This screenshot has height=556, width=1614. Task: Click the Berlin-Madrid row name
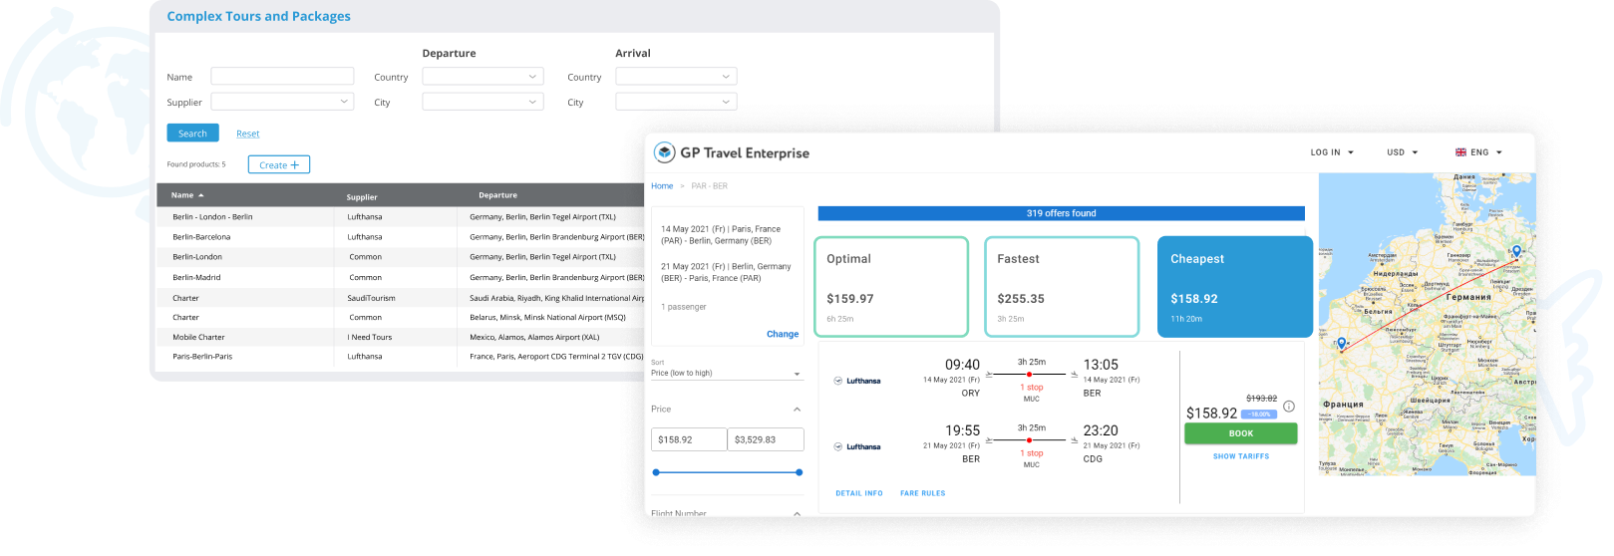(196, 278)
